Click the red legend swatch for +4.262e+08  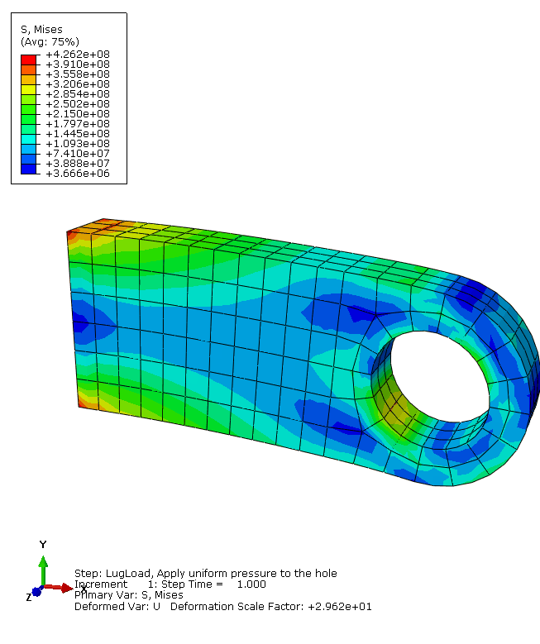pos(29,60)
